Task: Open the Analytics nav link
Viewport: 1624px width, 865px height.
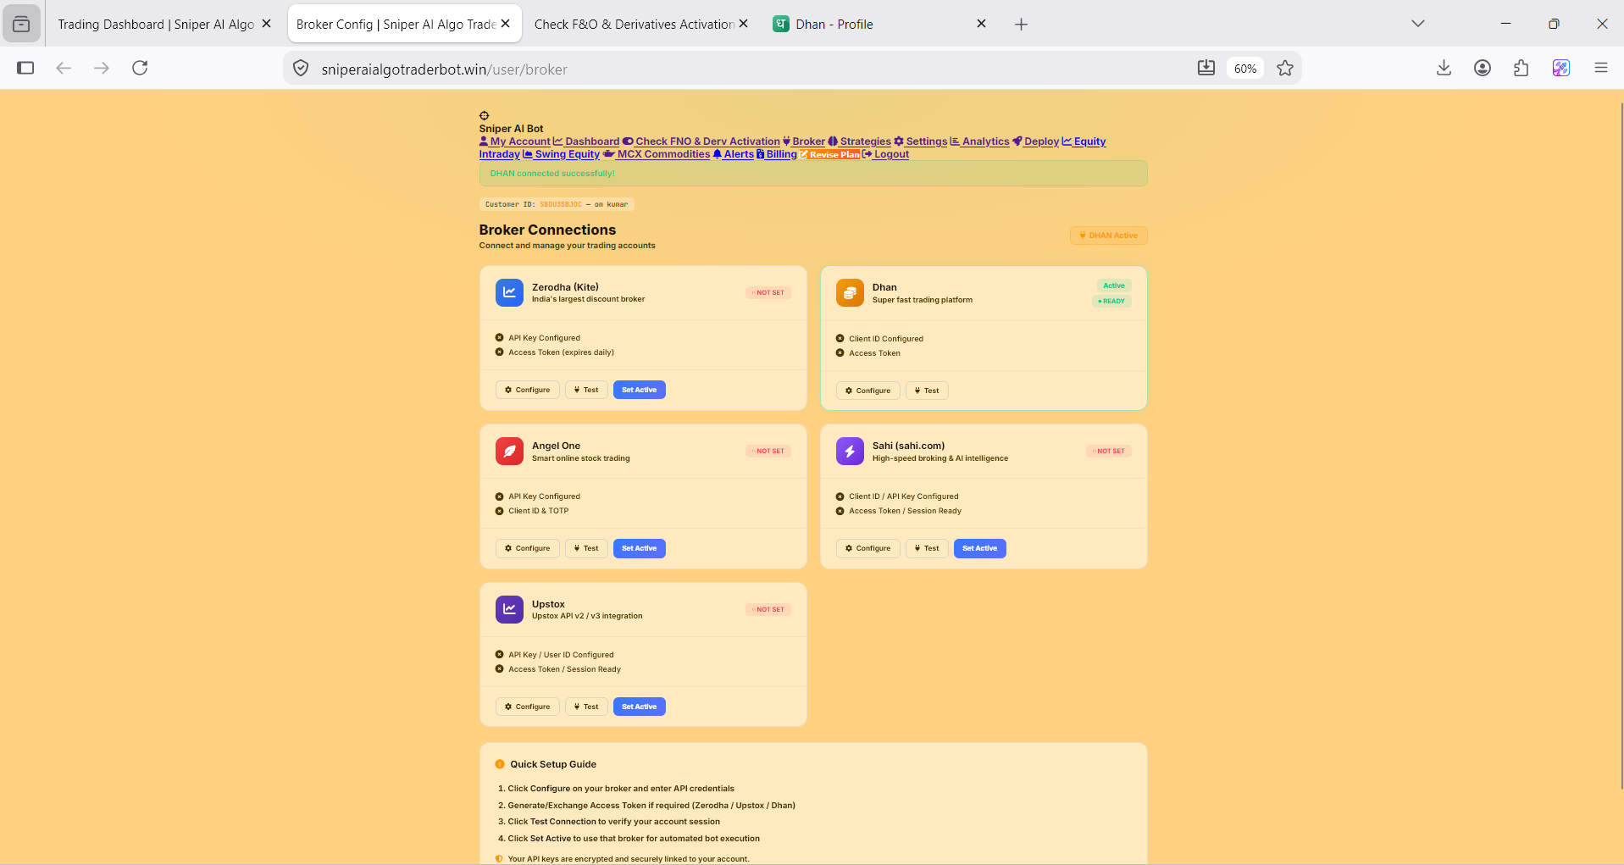Action: point(980,141)
